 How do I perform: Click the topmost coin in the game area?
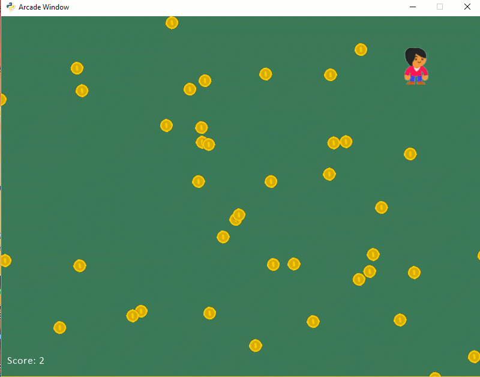point(172,23)
